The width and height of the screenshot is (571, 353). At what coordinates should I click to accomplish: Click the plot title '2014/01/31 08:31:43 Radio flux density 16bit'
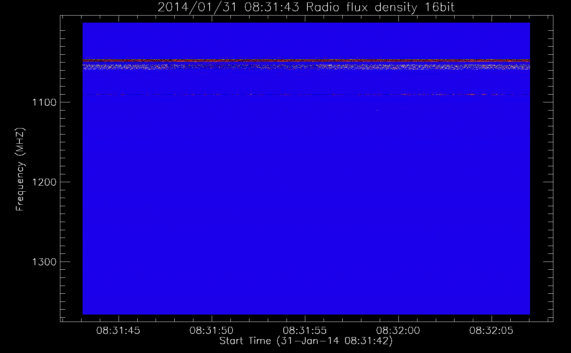point(306,7)
